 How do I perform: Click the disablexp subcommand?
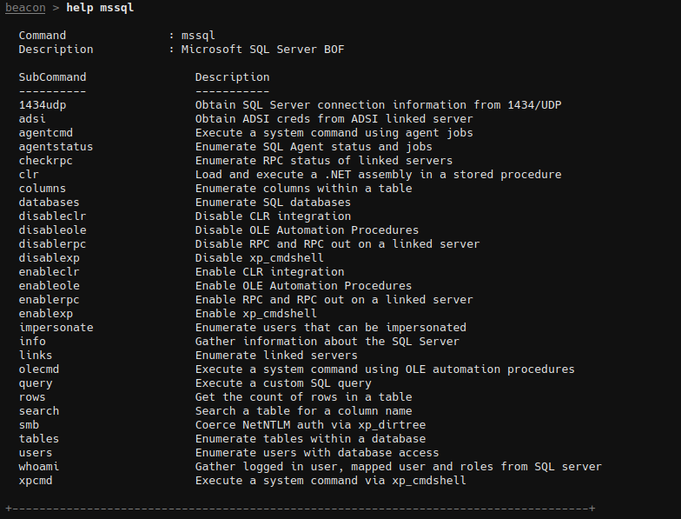(x=49, y=258)
